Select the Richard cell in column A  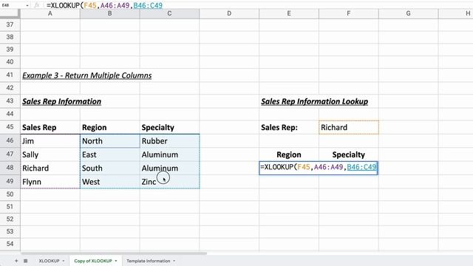50,168
